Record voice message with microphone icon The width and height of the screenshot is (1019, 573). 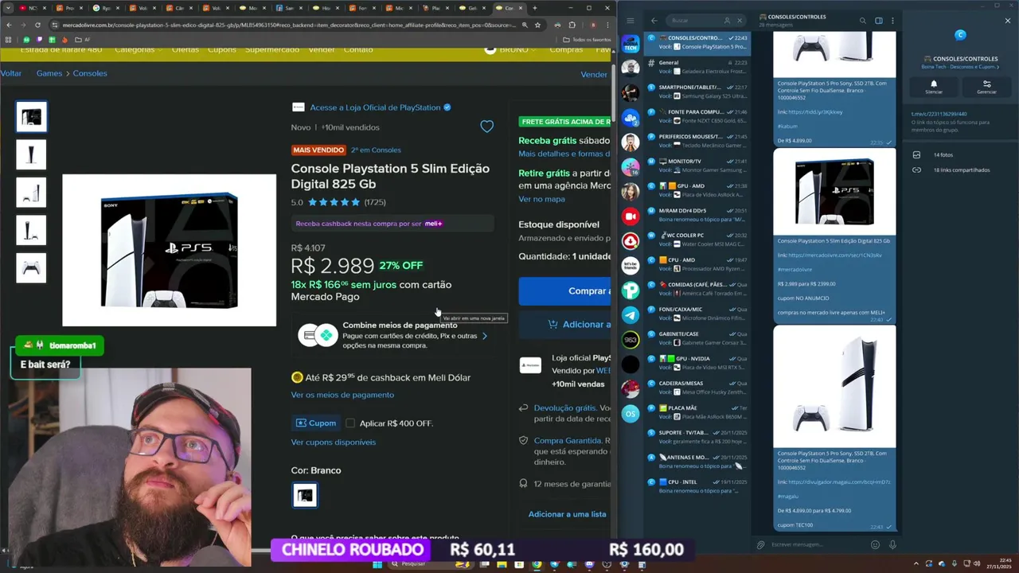click(892, 545)
